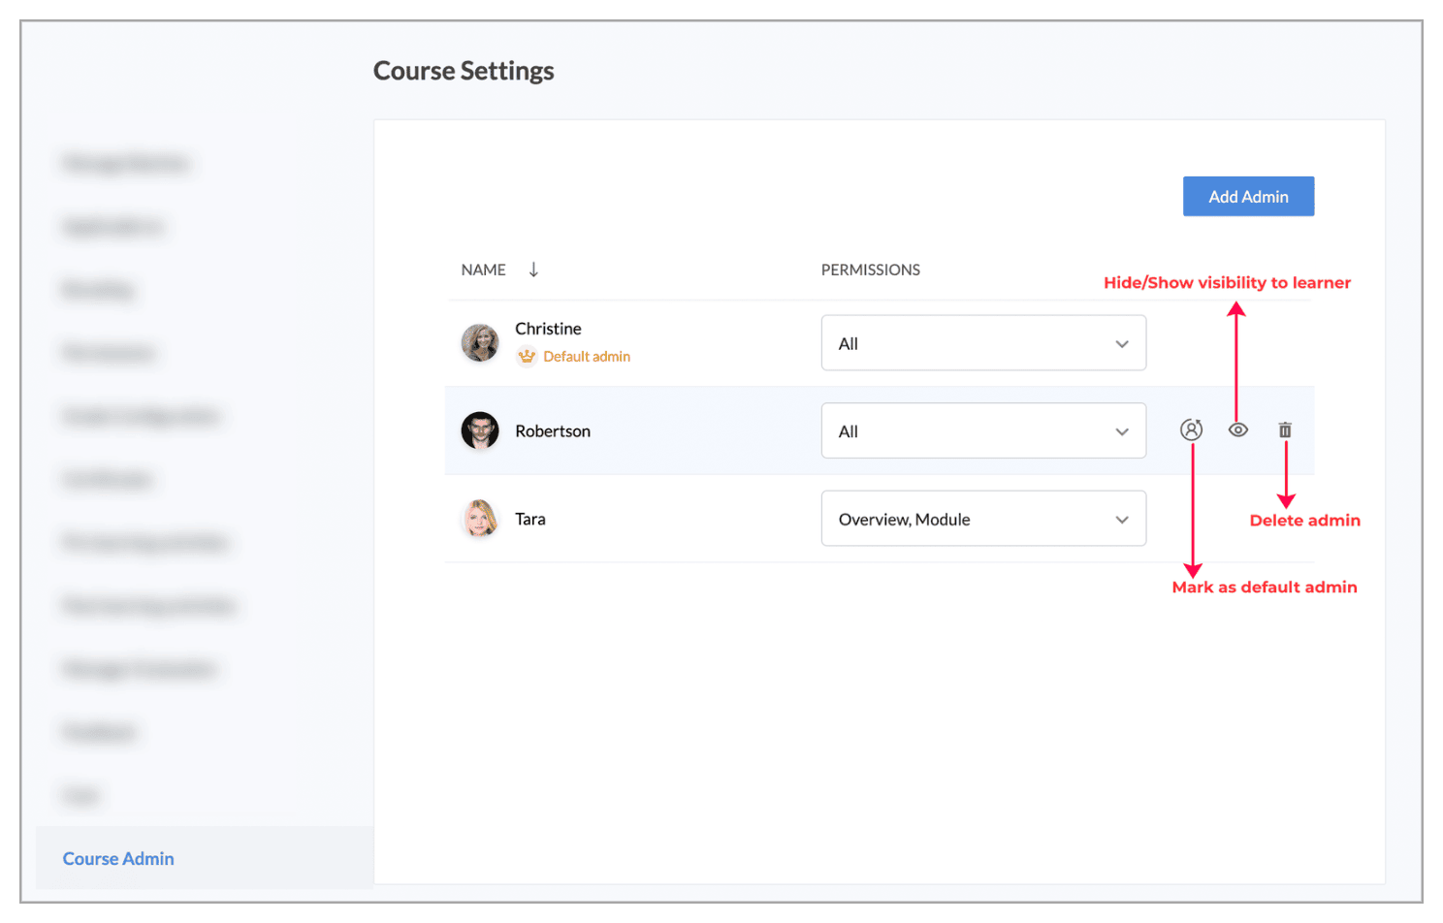
Task: Click the NAME column header
Action: [x=484, y=270]
